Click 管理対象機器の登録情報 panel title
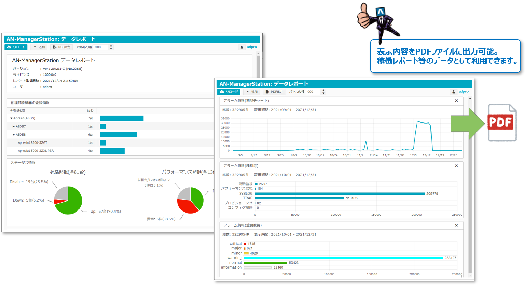The width and height of the screenshot is (528, 285). 30,103
